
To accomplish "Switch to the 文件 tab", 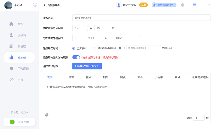I will tap(140, 77).
